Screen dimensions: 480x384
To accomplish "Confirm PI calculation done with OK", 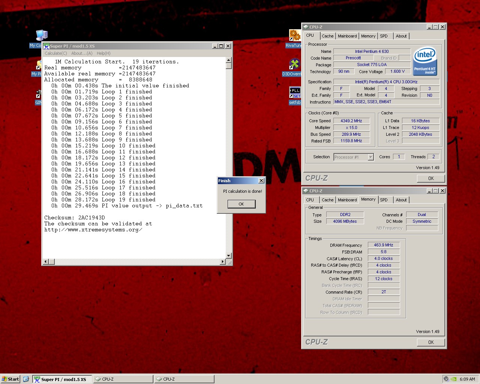I will (x=241, y=204).
